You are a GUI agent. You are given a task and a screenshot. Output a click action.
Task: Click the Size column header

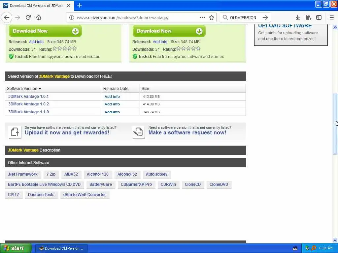tap(193, 88)
